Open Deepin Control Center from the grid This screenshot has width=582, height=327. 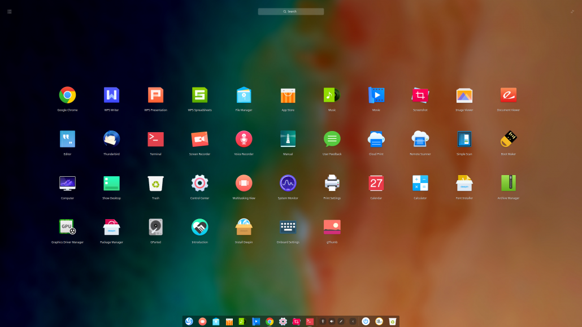(x=199, y=183)
